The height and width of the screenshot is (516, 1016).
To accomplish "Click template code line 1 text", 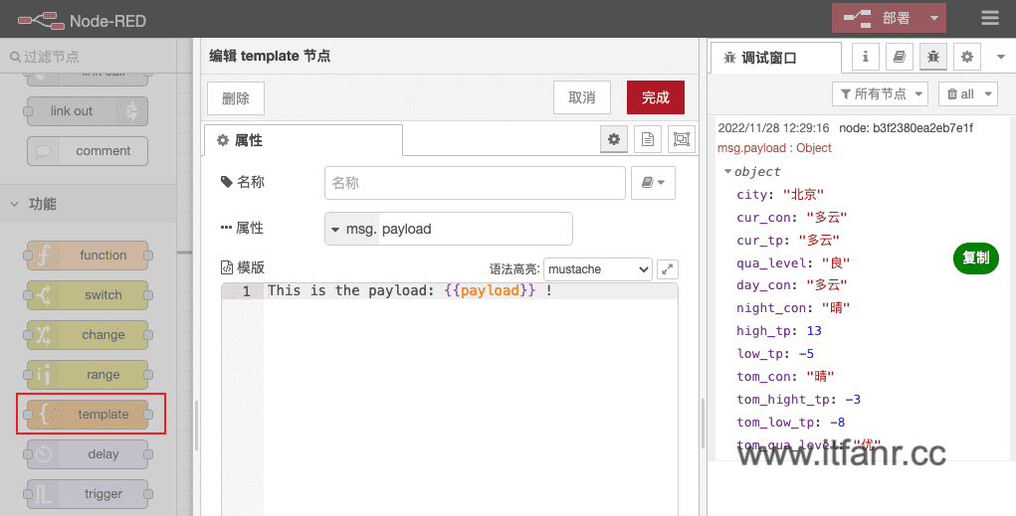I will (410, 290).
